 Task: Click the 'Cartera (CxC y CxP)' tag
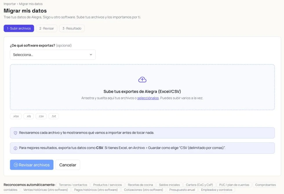click(x=199, y=185)
